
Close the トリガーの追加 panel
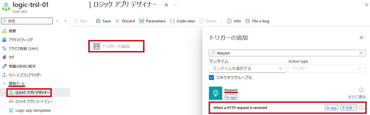click(x=361, y=38)
